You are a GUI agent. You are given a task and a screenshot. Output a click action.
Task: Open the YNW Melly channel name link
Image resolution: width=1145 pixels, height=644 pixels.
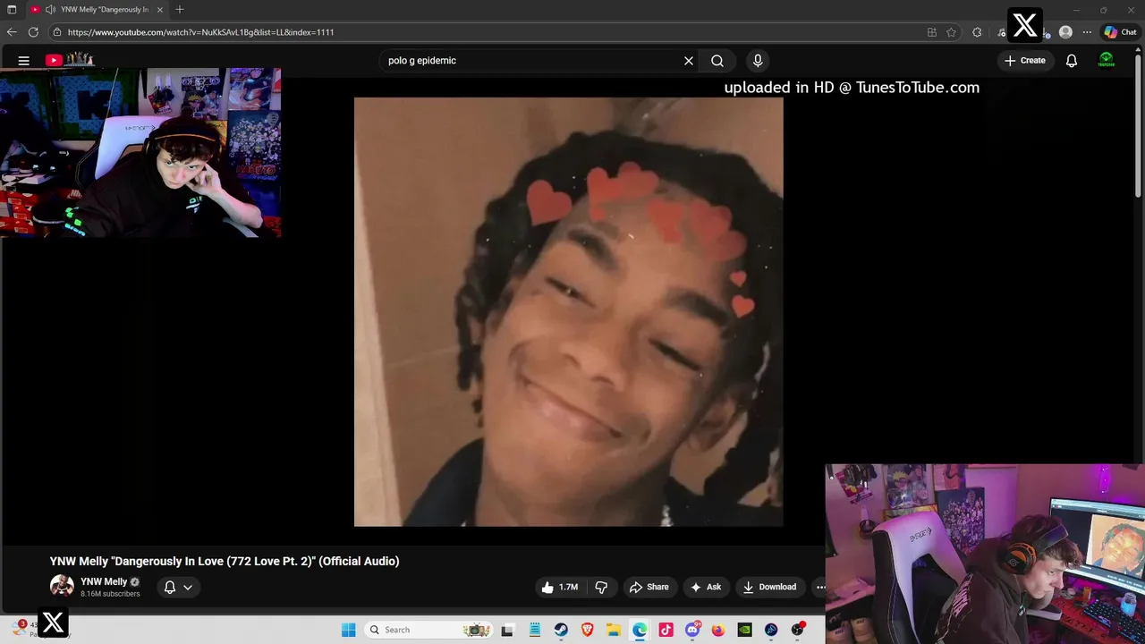104,581
